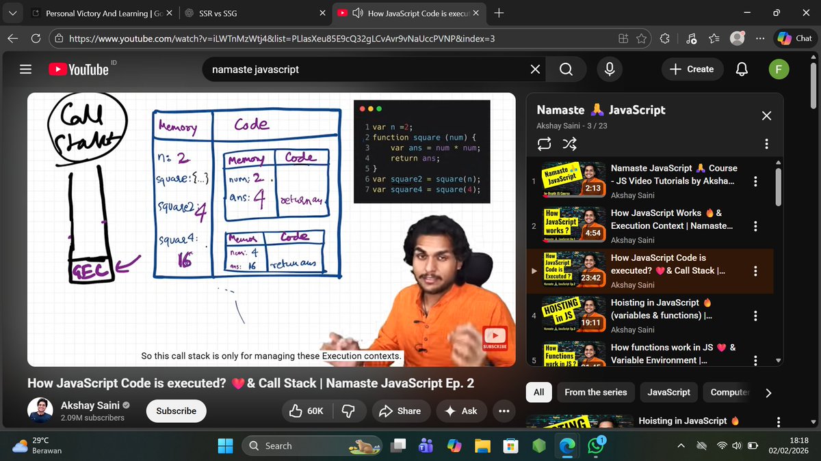
Task: Open options for Namaste JavaScript Course video
Action: [755, 181]
